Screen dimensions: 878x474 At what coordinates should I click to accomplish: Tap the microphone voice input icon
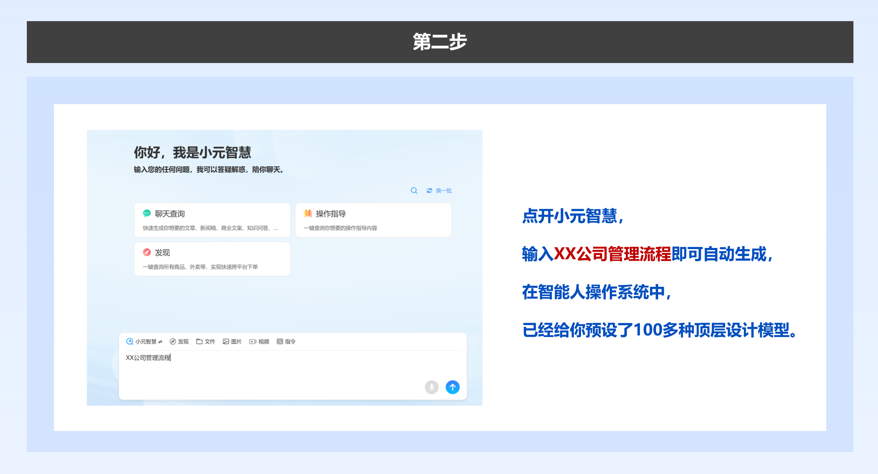pos(431,387)
